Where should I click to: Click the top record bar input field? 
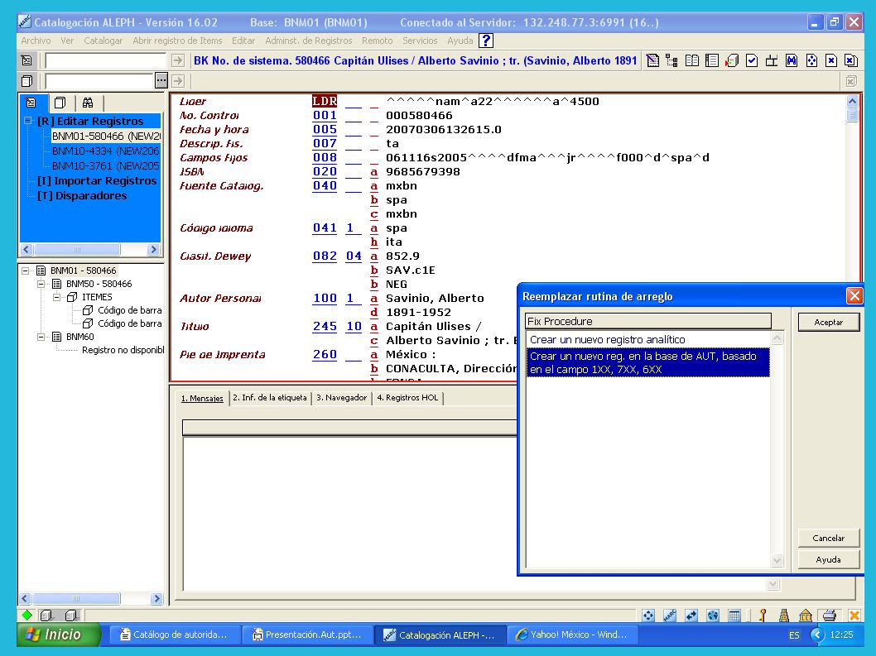[106, 60]
